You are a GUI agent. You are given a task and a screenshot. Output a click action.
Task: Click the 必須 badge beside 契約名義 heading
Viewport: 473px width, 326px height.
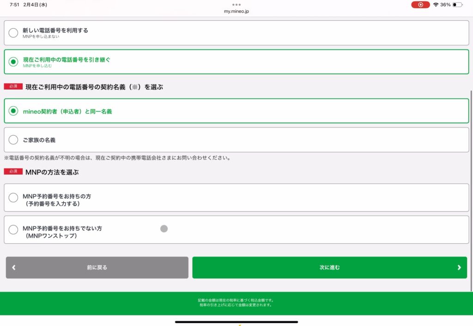pos(13,87)
